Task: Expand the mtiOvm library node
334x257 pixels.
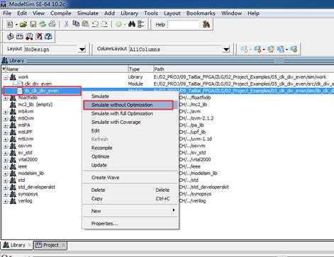Action: pyautogui.click(x=6, y=119)
